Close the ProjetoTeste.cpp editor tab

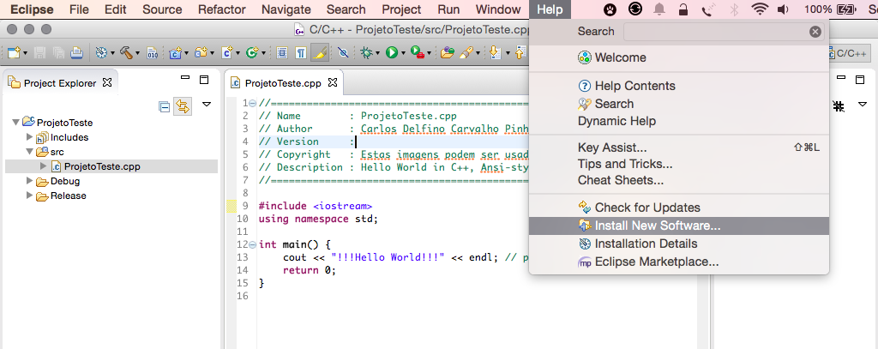click(333, 82)
